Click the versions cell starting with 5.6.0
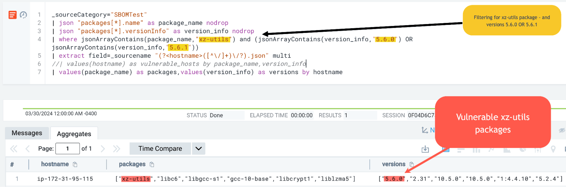Viewport: 566px width, 187px height. click(471, 179)
